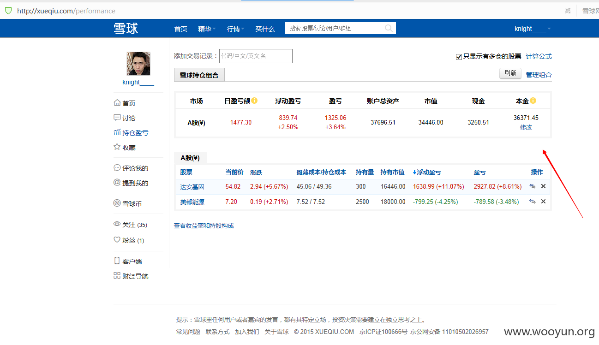Click the knight____ username below avatar
Viewport: 599px width, 345px height.
138,82
